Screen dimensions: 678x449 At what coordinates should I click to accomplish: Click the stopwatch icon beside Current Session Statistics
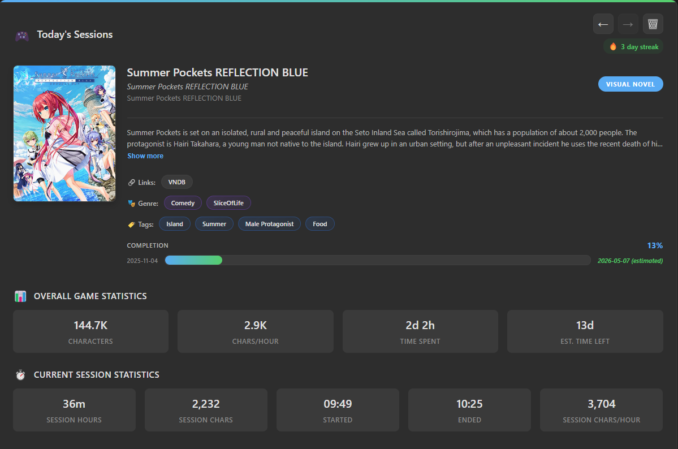tap(20, 374)
